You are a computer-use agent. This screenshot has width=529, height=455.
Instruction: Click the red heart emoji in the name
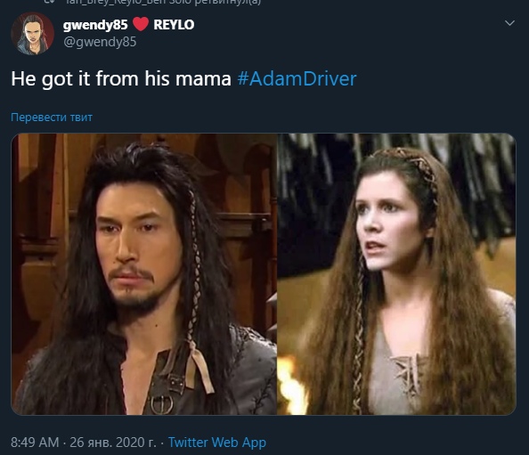coord(141,24)
